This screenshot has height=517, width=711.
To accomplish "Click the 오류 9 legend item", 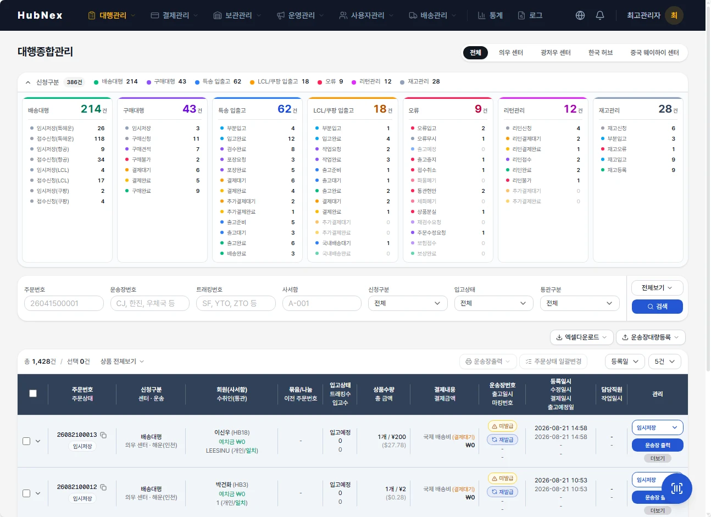I will (x=331, y=82).
